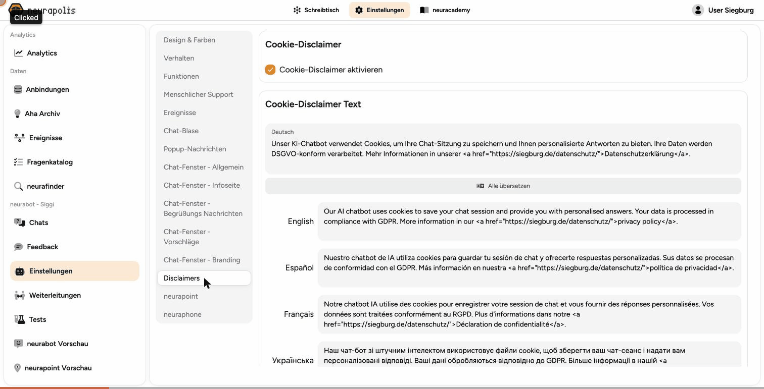Disable the Cookie-Disclaimer aktivieren checkbox
The height and width of the screenshot is (389, 764).
point(270,70)
